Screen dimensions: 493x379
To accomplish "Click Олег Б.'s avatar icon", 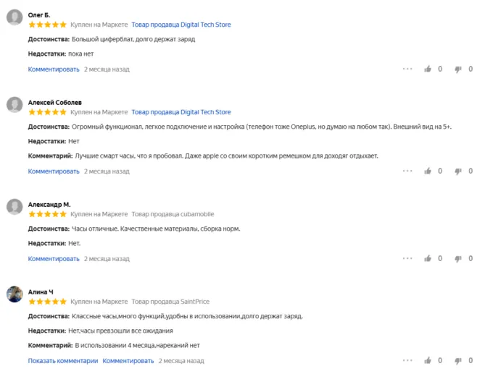I will click(x=14, y=17).
